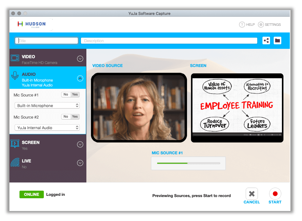The width and height of the screenshot is (302, 221).
Task: Click the folder icon next to share icon
Action: click(x=277, y=40)
